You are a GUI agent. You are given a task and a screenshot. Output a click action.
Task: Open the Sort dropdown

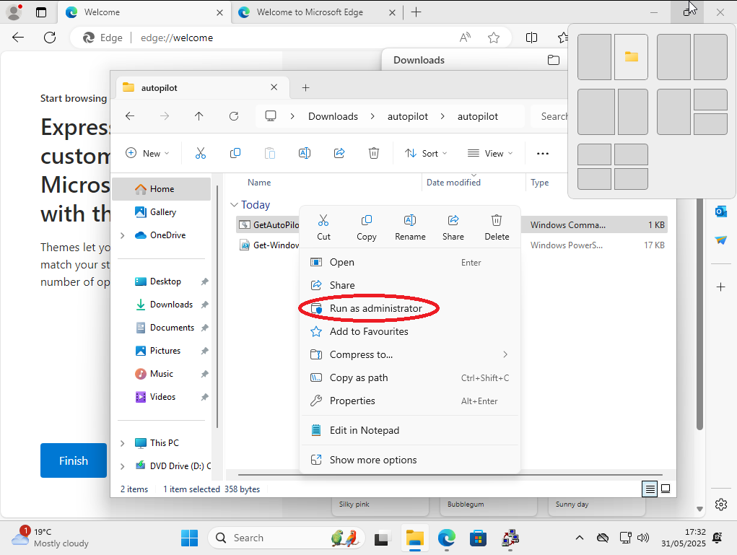click(426, 153)
